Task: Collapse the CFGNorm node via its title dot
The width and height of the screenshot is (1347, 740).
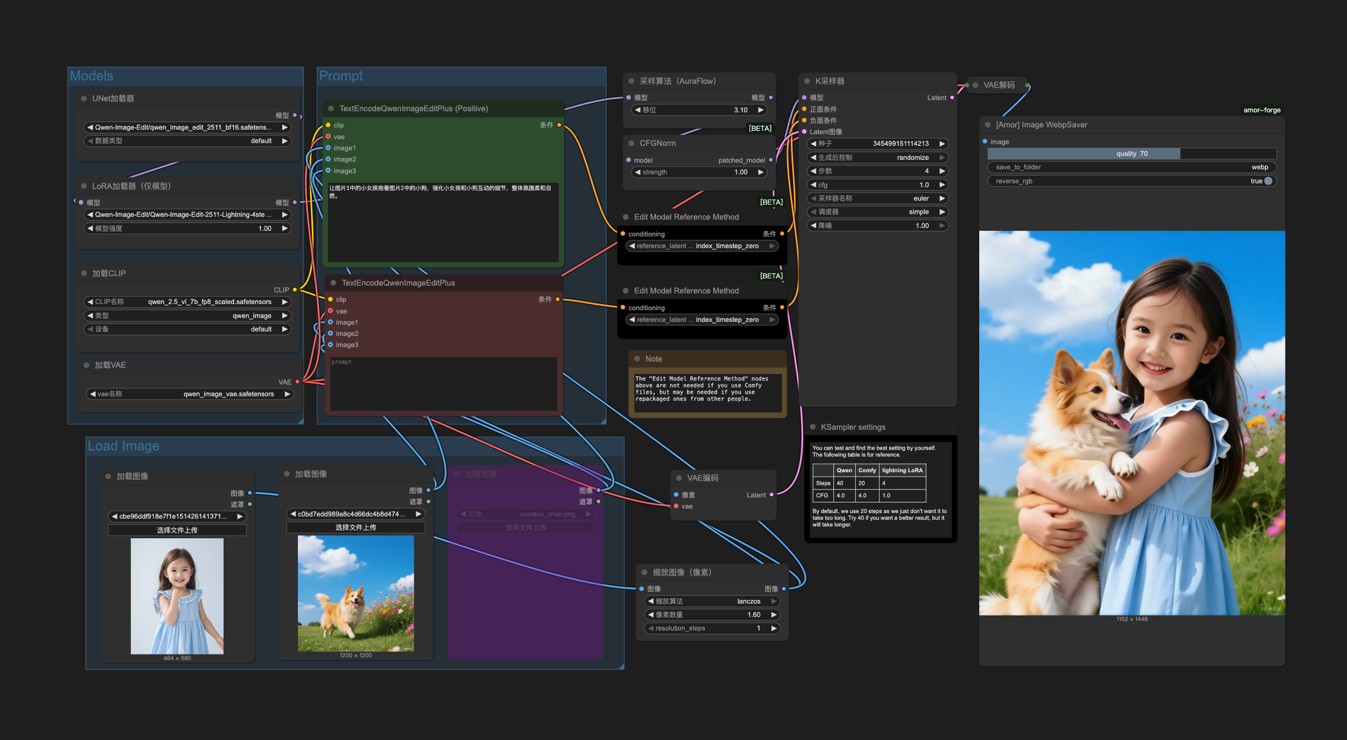Action: click(x=631, y=143)
